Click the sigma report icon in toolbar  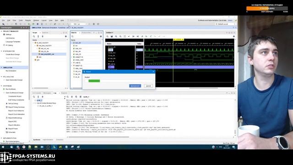(42, 24)
